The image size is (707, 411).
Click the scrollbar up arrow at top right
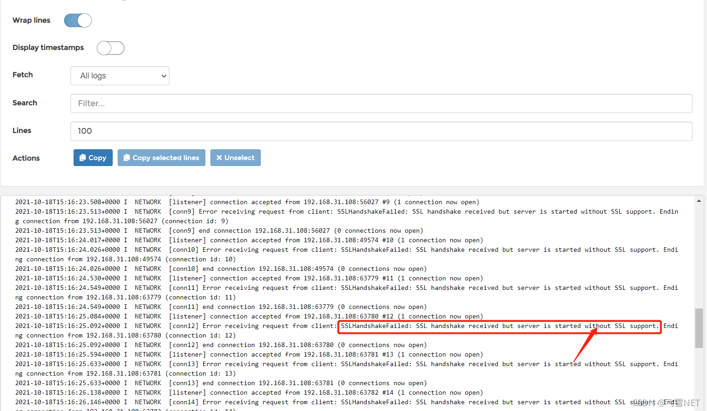699,200
